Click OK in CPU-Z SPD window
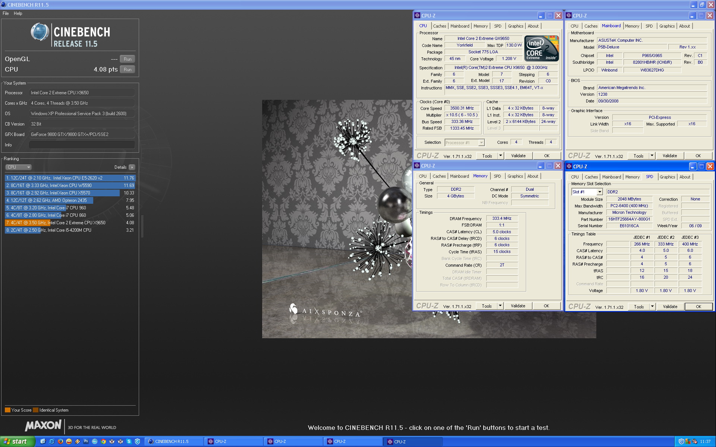 (x=698, y=307)
